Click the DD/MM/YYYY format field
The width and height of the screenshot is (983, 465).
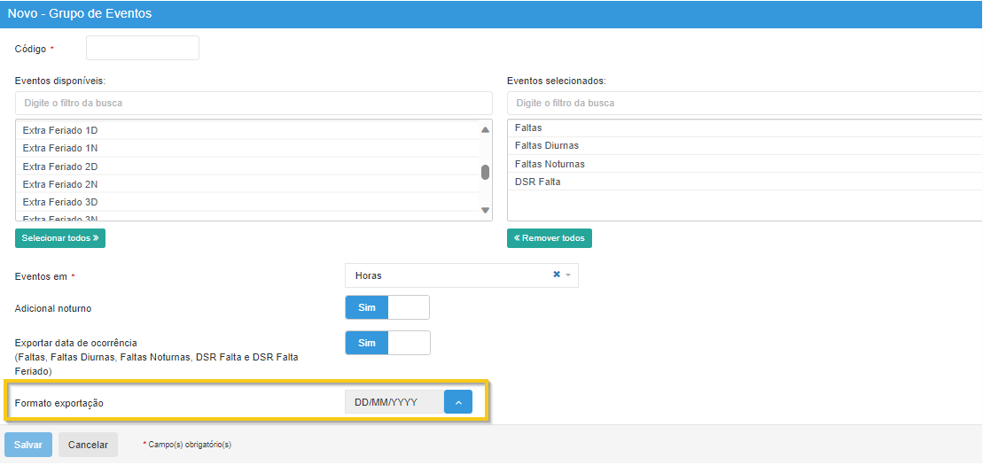pyautogui.click(x=393, y=402)
